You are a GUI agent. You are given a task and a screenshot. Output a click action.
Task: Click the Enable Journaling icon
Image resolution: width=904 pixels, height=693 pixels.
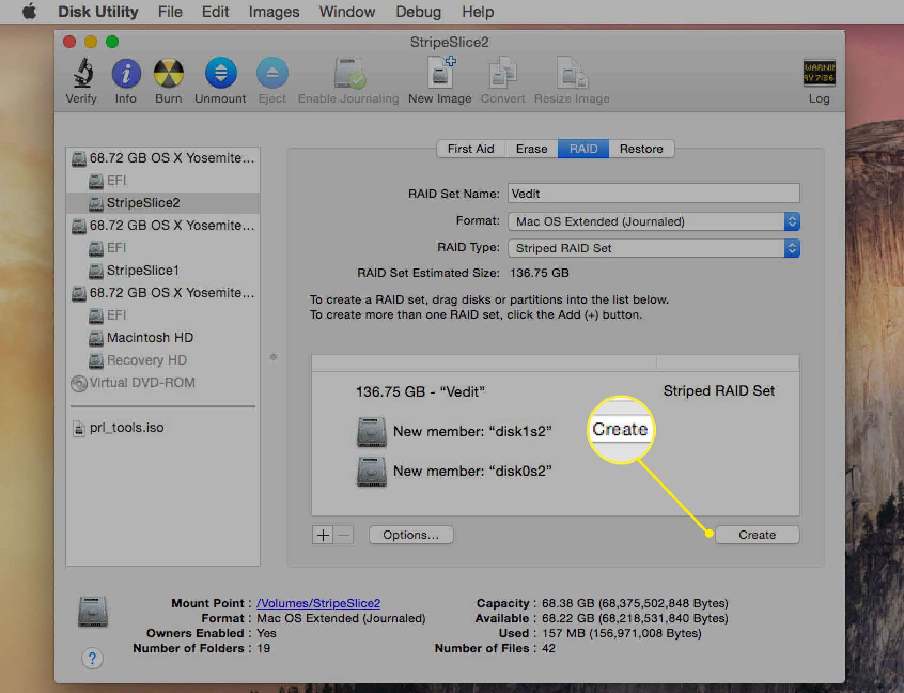coord(349,73)
